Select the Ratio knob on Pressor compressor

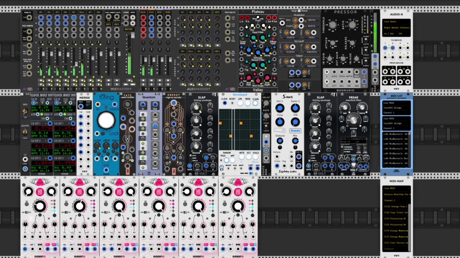[x=352, y=25]
